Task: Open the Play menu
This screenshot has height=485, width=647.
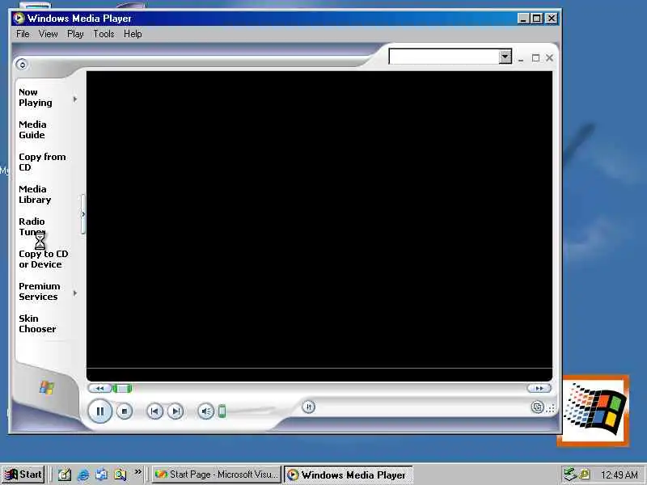Action: pos(75,34)
